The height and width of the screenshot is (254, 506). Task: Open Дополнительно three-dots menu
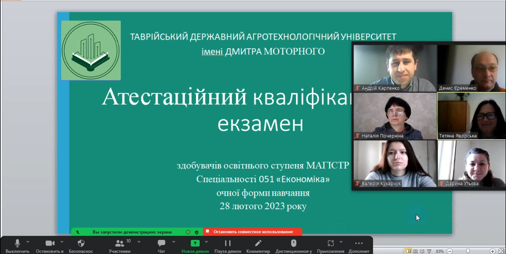[359, 246]
